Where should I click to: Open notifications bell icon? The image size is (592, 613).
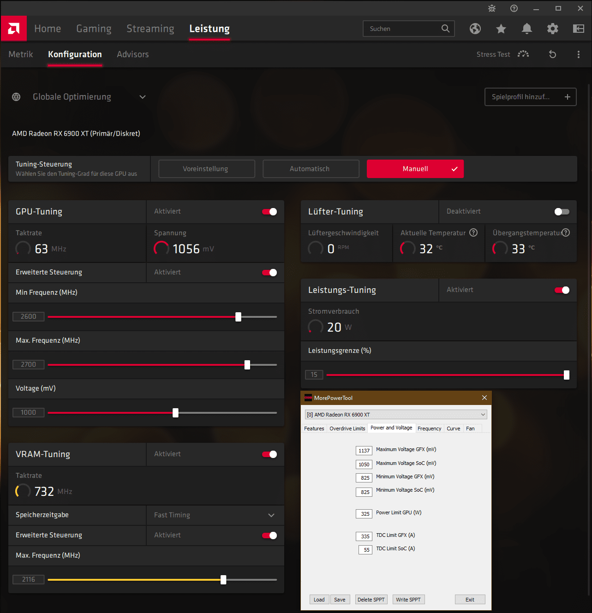coord(527,29)
